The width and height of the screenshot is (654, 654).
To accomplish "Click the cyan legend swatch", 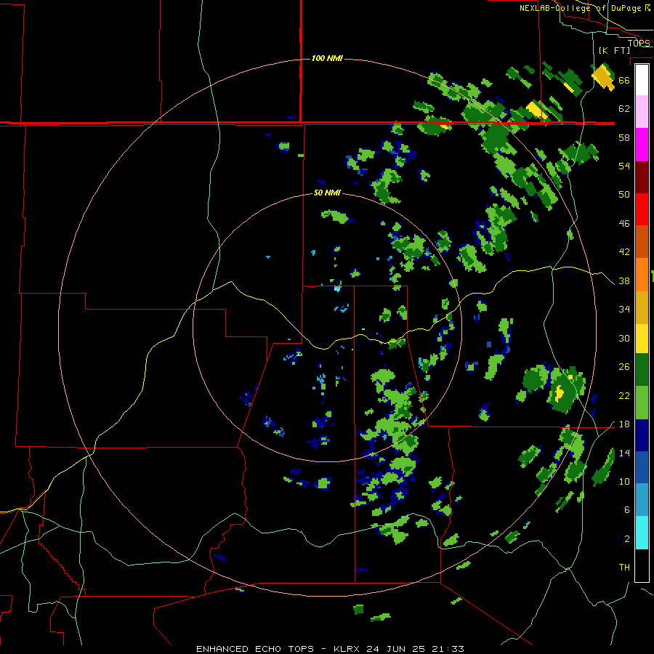I will click(642, 533).
